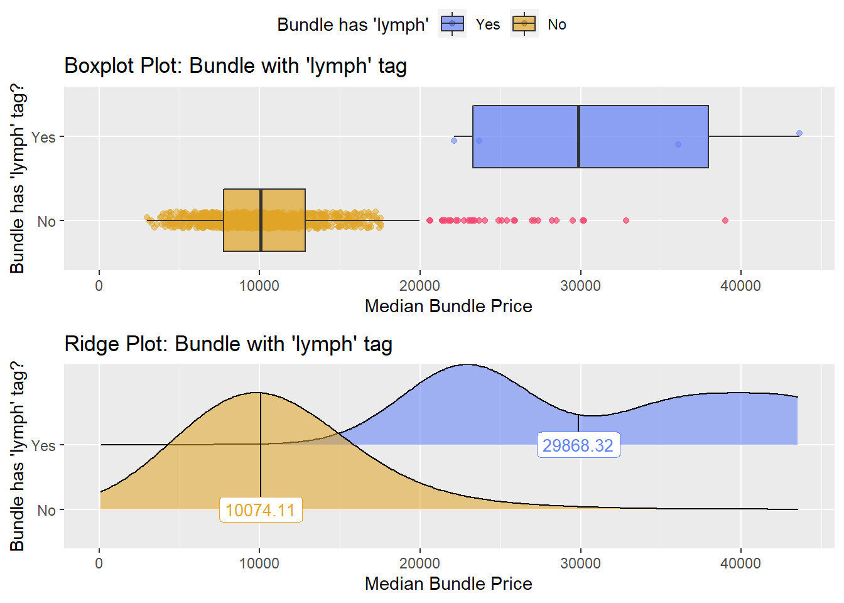Click the 'Boxplot Plot: Bundle with lymph tag' title
This screenshot has width=844, height=603.
click(235, 65)
